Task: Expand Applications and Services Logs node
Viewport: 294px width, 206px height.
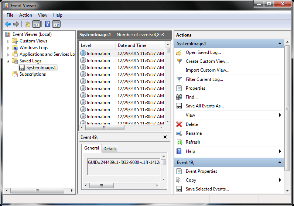Action: click(8, 55)
